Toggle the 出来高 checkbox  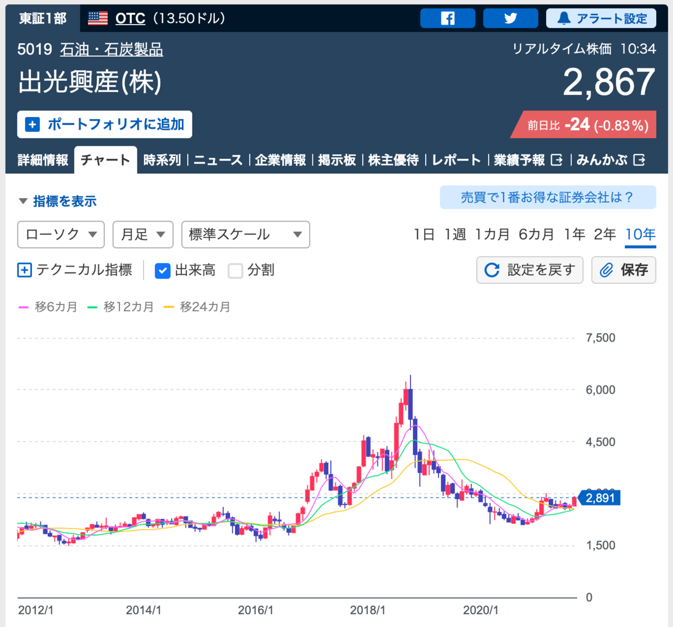[x=163, y=271]
